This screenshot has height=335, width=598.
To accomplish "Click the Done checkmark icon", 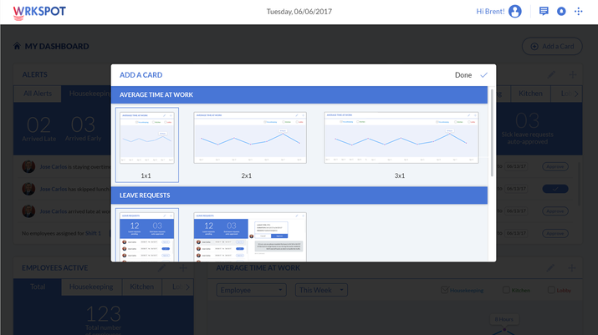I will (x=483, y=75).
